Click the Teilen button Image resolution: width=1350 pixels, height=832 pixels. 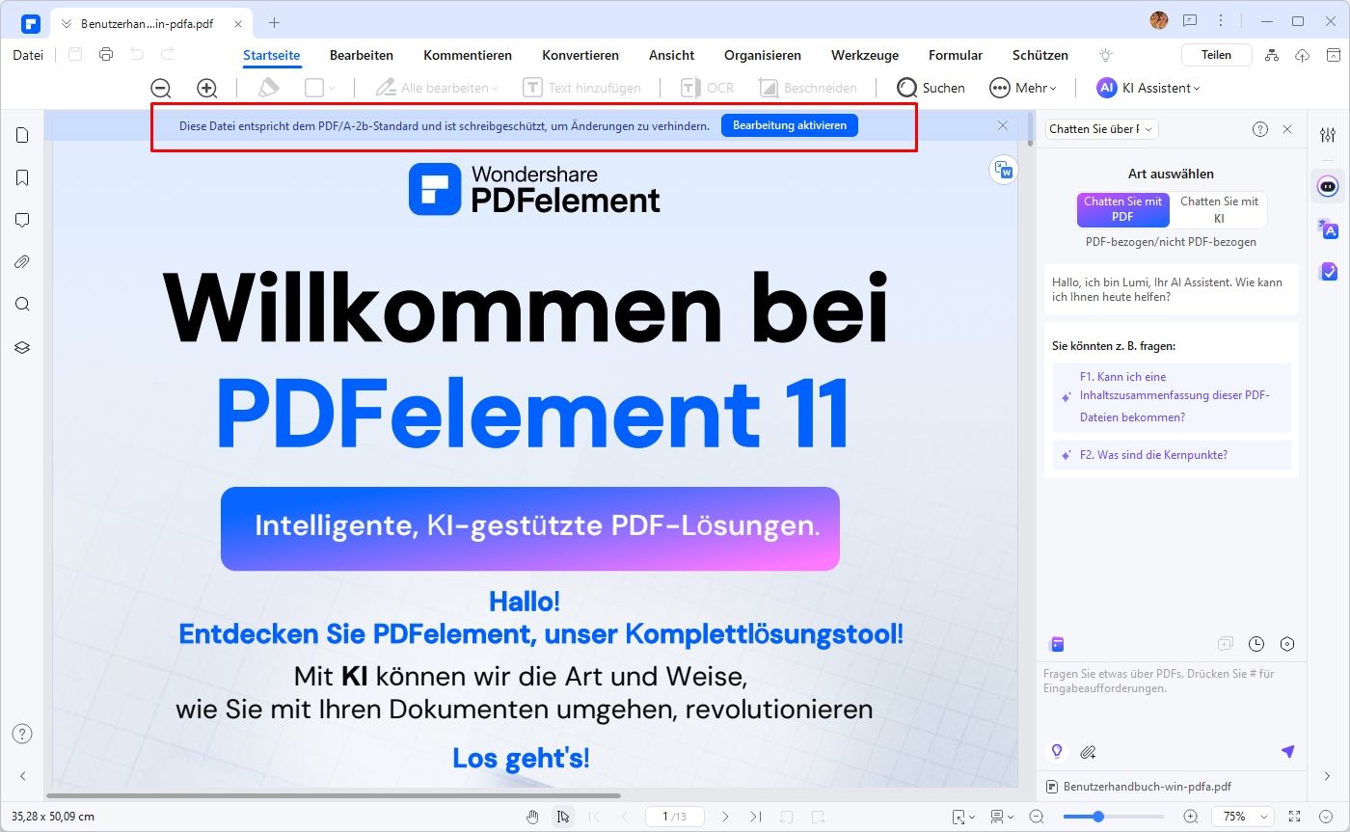point(1217,55)
